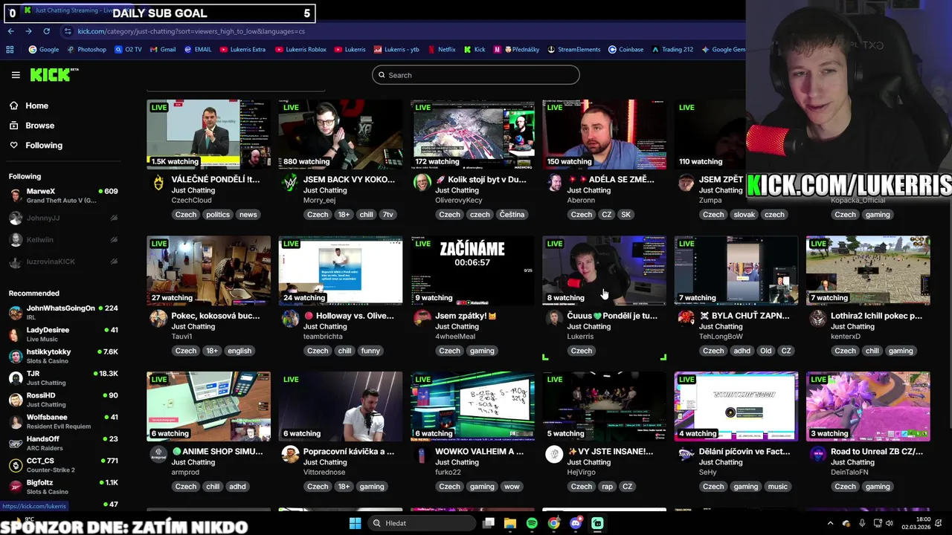The image size is (952, 535).
Task: Open the VÁLEČNÉ PONDĚLÍ stream thumbnail
Action: (x=208, y=134)
